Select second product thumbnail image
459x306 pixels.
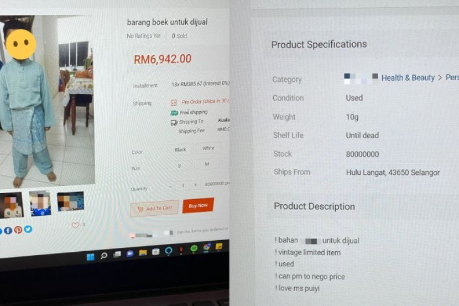point(40,204)
